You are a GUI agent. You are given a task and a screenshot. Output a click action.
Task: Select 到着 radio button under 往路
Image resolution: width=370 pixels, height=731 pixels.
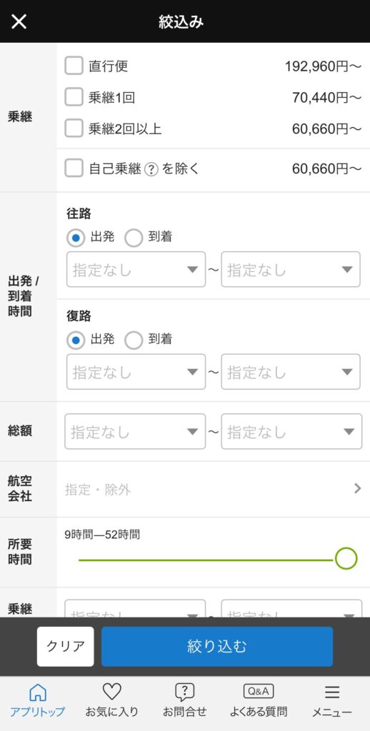pyautogui.click(x=134, y=238)
